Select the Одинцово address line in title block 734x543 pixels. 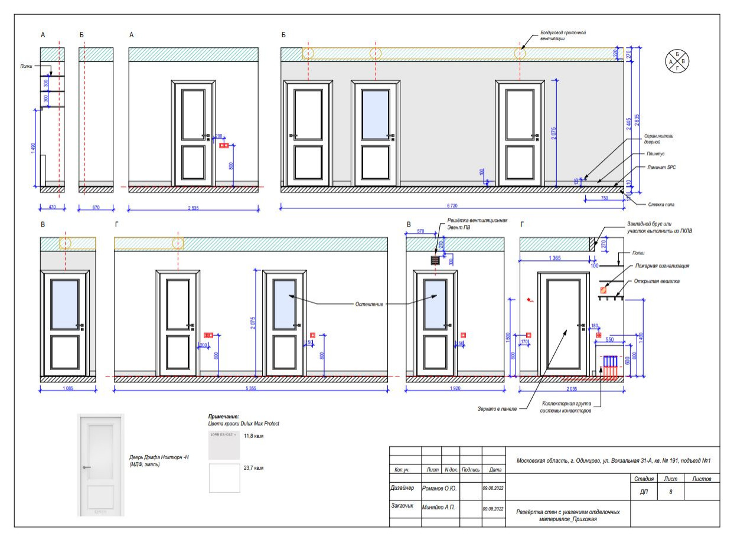click(612, 460)
